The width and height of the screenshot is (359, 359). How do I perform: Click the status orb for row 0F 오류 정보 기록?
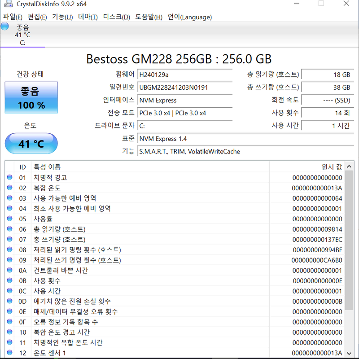[x=9, y=321]
